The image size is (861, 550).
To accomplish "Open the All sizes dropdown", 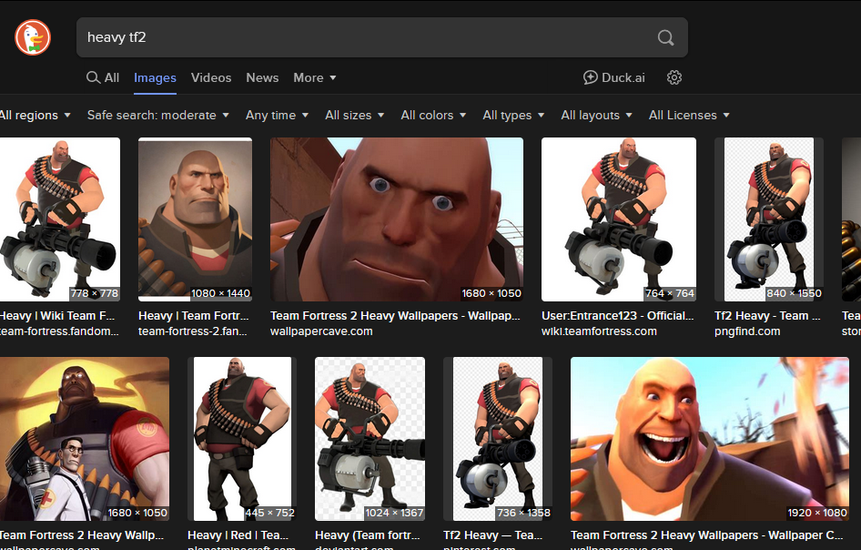I will (354, 115).
